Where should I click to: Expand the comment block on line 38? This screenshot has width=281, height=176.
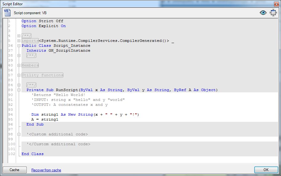click(x=19, y=56)
